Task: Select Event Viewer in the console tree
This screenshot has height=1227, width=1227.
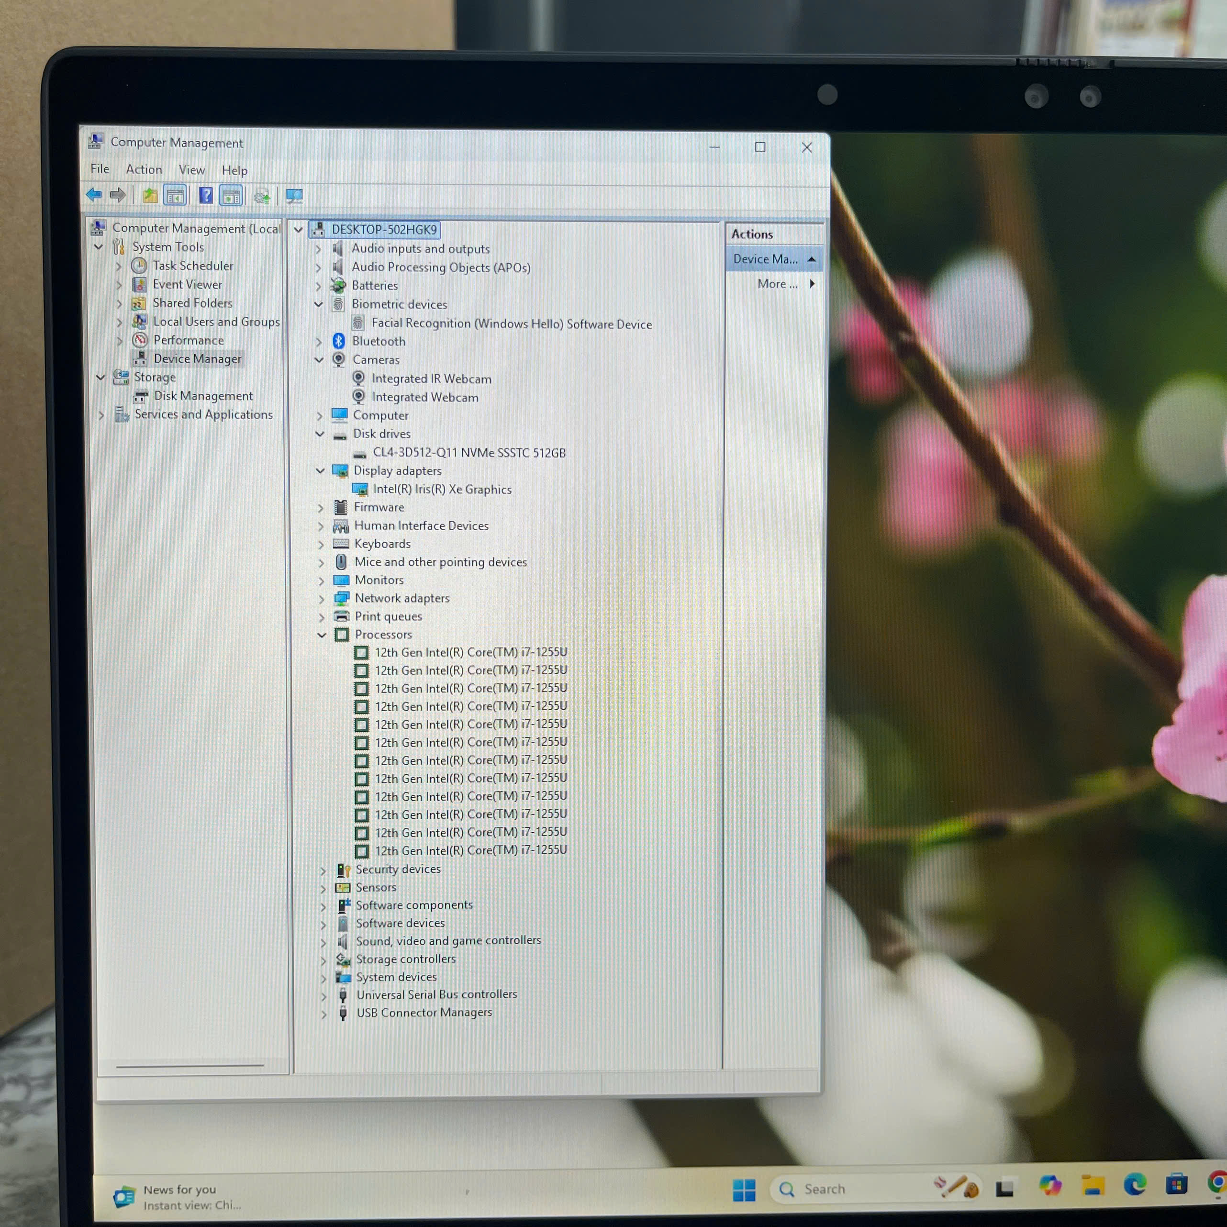Action: [x=188, y=285]
